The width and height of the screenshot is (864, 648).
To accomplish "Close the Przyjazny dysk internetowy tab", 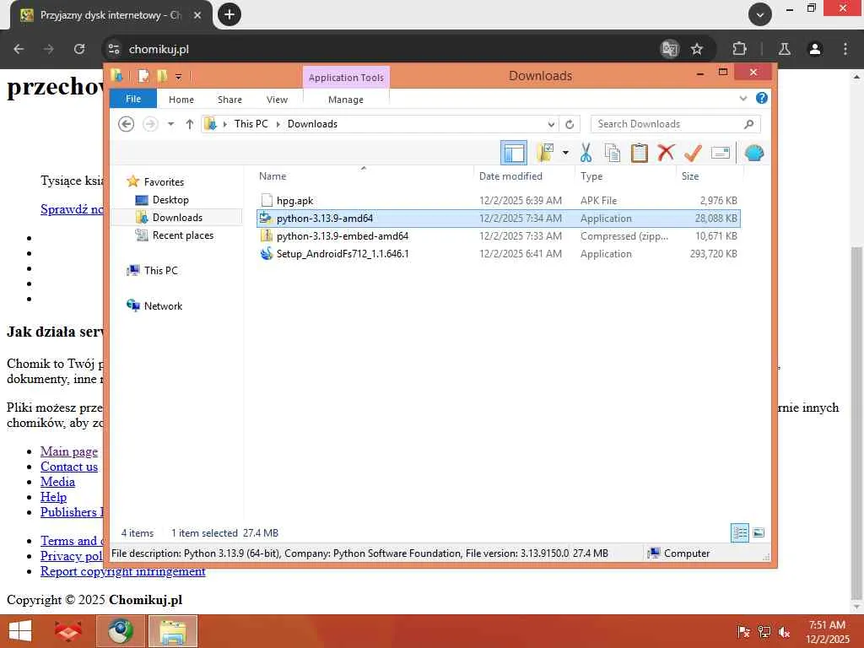I will point(197,15).
